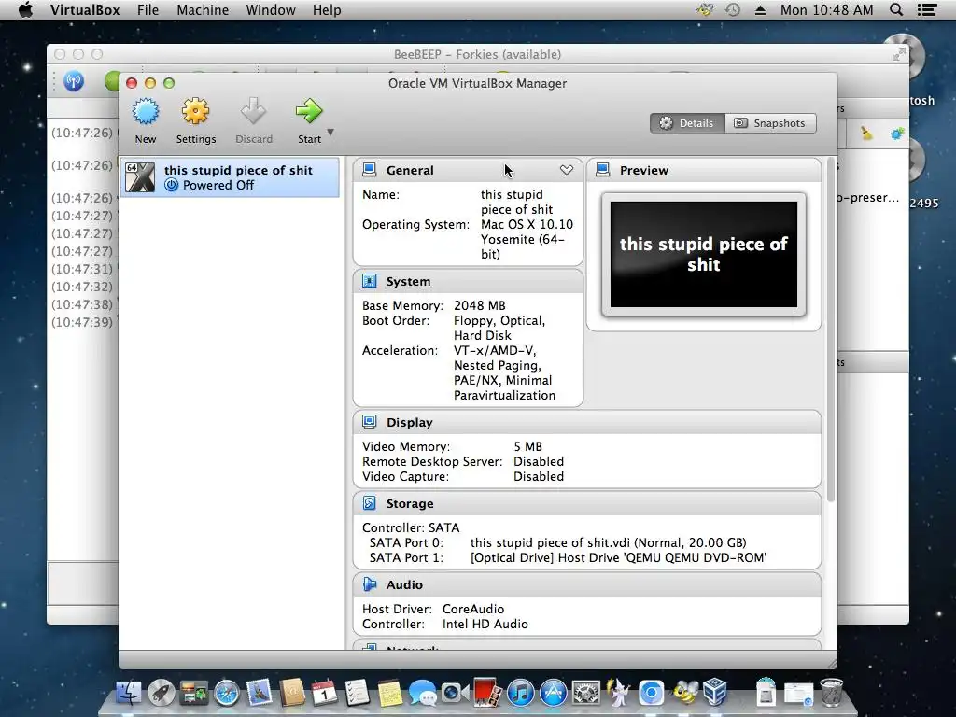Click the New virtual machine icon

tap(145, 112)
